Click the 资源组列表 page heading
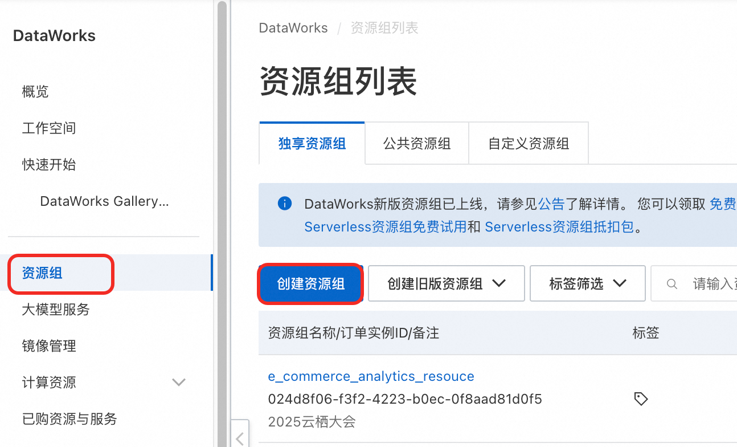 tap(338, 81)
